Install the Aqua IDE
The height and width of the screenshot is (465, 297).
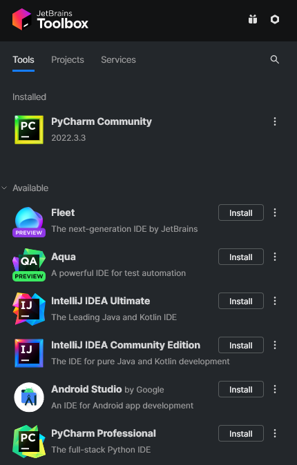click(241, 257)
